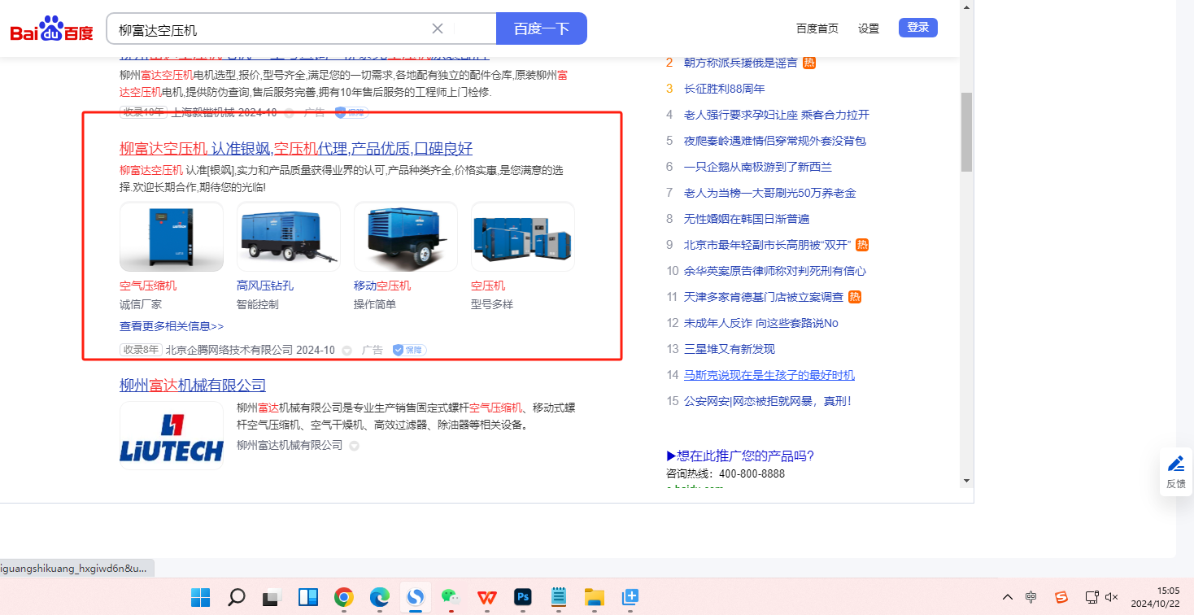This screenshot has width=1194, height=615.
Task: Click the 移动空压机 caption link
Action: 382,286
